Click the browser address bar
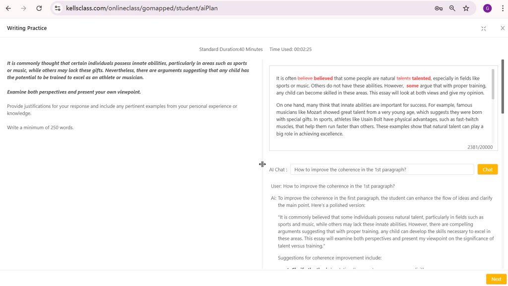Image resolution: width=508 pixels, height=286 pixels. pyautogui.click(x=149, y=8)
